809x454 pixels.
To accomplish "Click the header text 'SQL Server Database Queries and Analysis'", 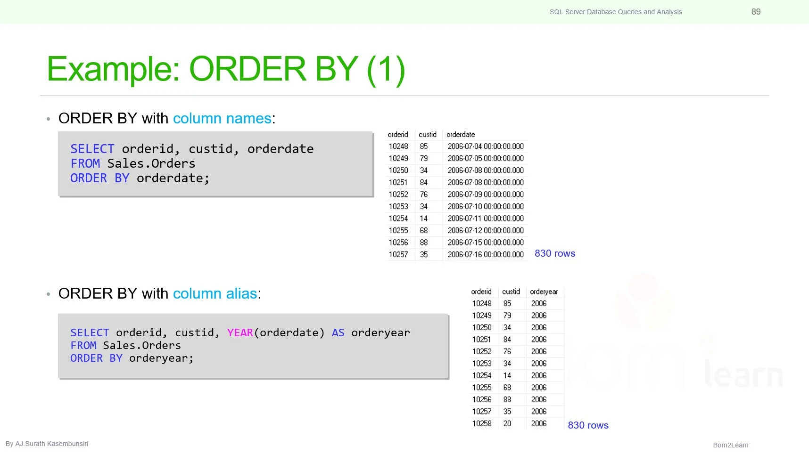I will pyautogui.click(x=615, y=12).
